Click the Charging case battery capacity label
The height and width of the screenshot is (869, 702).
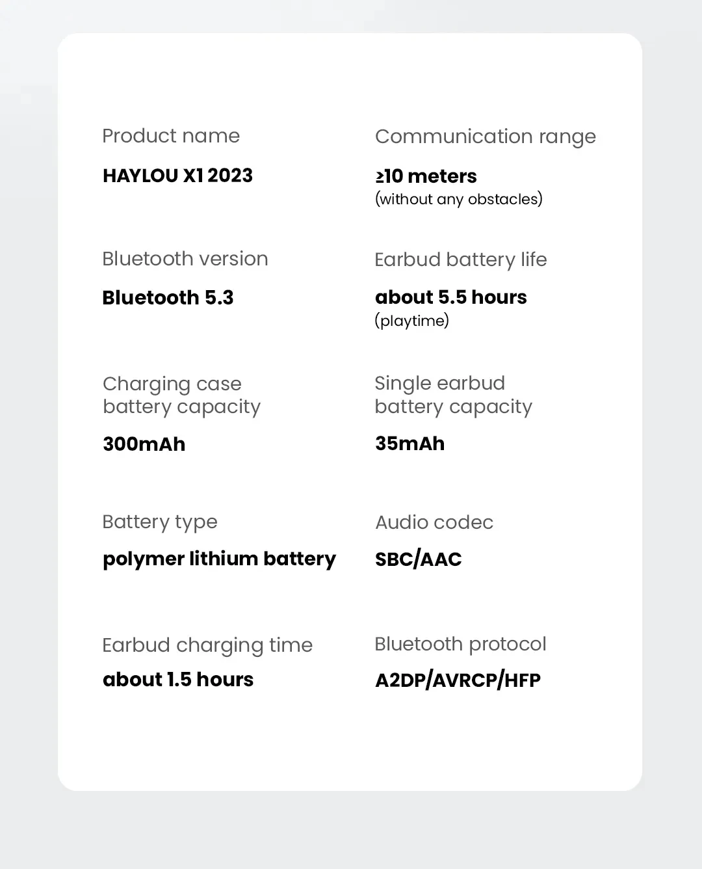(181, 395)
